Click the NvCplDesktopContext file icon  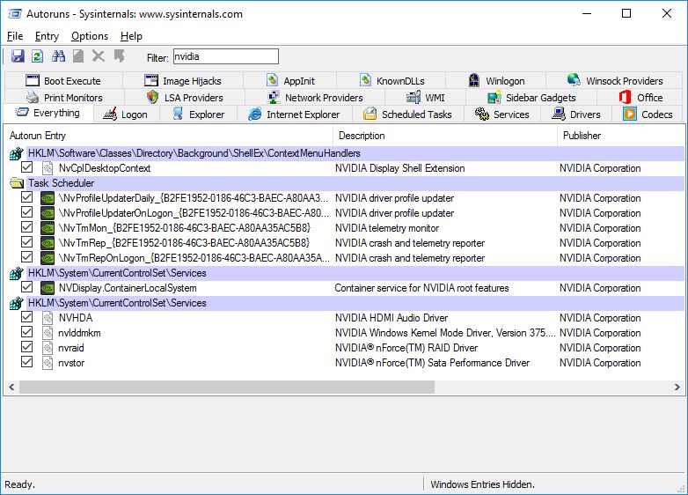pyautogui.click(x=48, y=168)
